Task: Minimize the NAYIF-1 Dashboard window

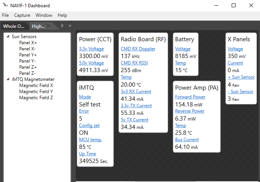Action: click(x=216, y=5)
